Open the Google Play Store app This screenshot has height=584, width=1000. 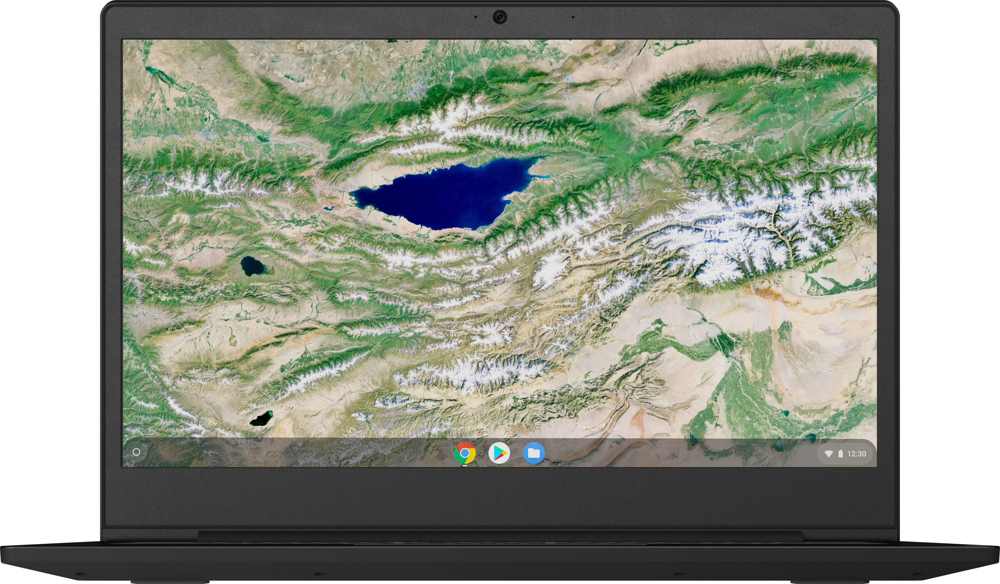[x=499, y=453]
